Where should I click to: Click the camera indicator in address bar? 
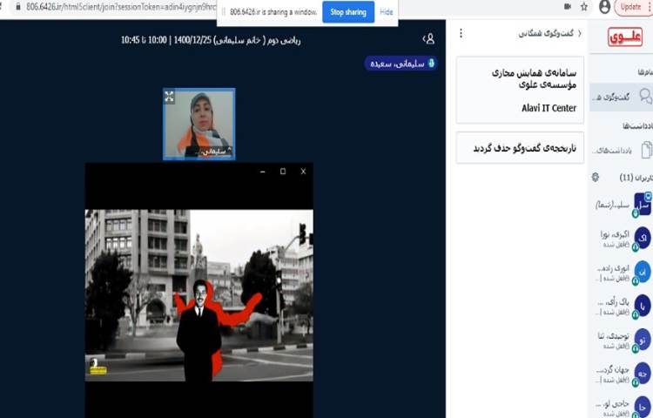(567, 7)
